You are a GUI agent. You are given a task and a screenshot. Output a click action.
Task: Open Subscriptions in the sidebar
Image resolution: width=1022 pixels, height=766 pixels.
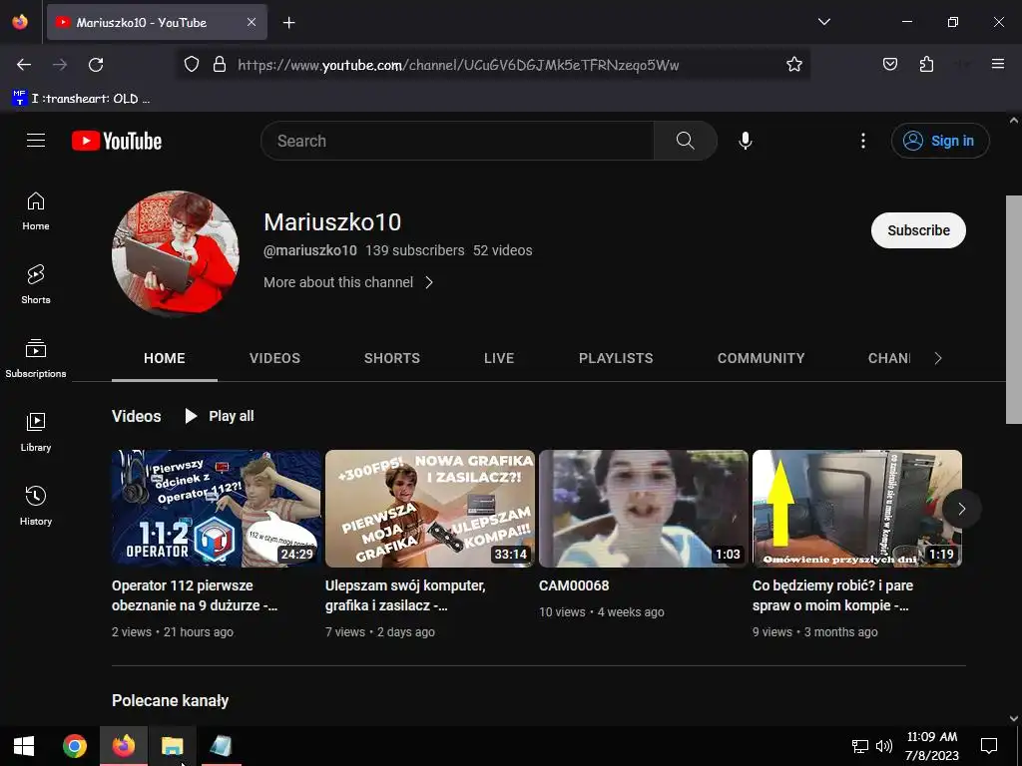[36, 358]
